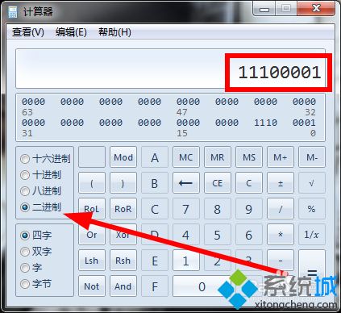Image resolution: width=341 pixels, height=313 pixels.
Task: Click the number 8 key
Action: click(218, 209)
